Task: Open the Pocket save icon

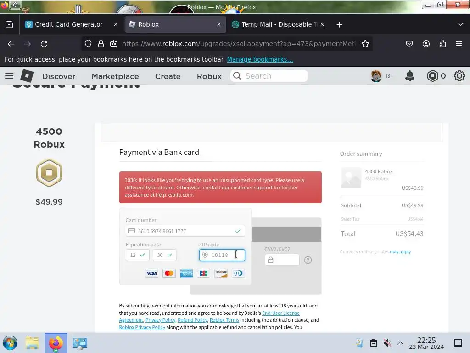Action: point(409,44)
